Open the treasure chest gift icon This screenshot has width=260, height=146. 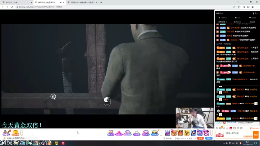click(x=155, y=133)
